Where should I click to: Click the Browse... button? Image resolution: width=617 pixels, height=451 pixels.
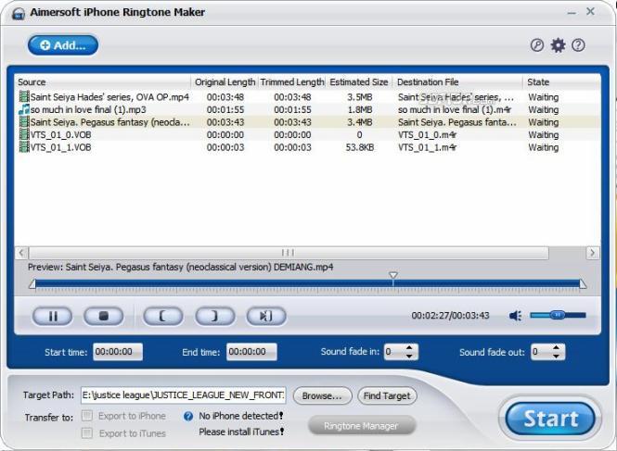point(322,395)
